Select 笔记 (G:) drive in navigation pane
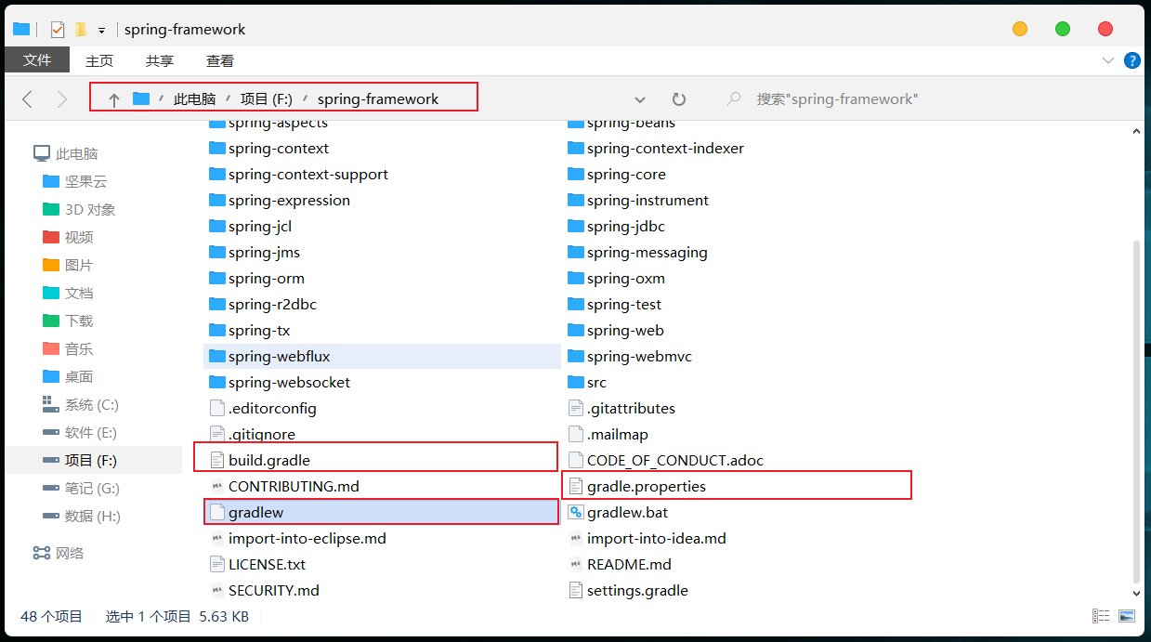This screenshot has height=642, width=1151. pos(92,488)
